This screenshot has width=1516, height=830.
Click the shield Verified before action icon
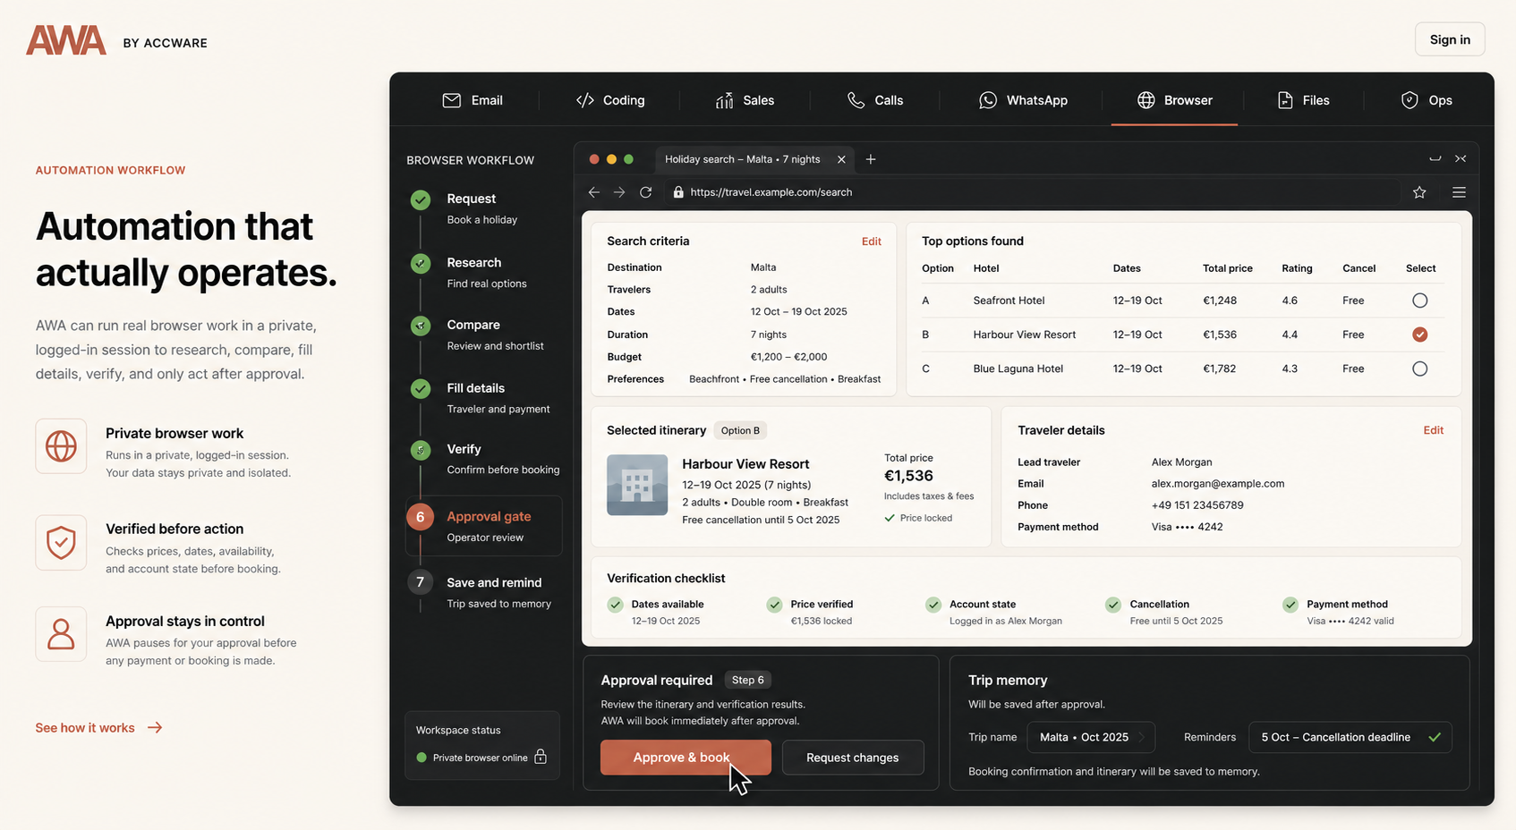pyautogui.click(x=61, y=542)
